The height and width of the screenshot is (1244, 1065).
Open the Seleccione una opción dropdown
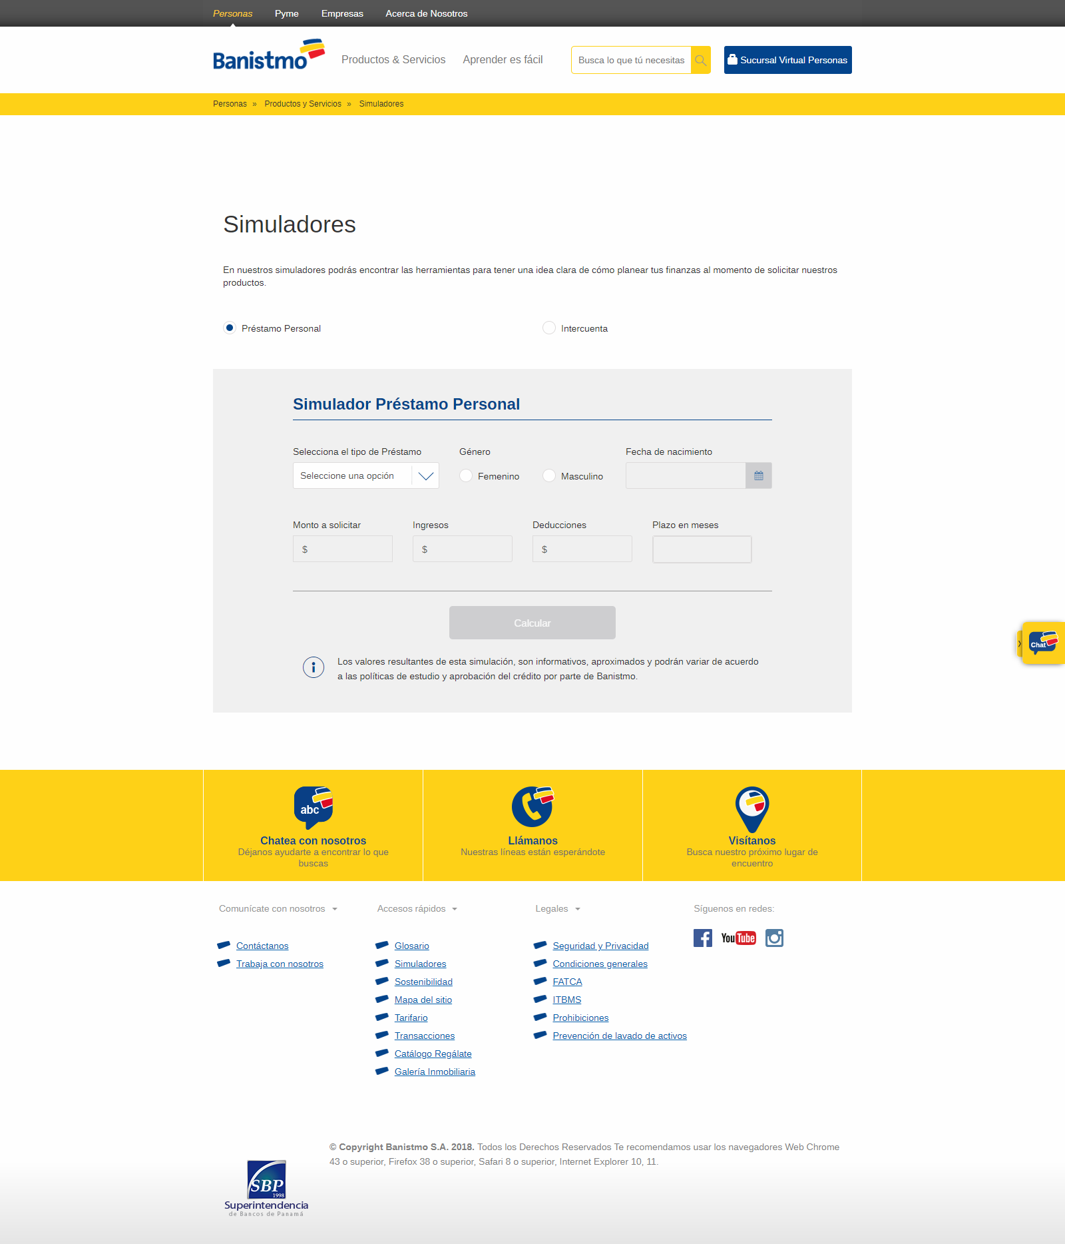(x=366, y=475)
